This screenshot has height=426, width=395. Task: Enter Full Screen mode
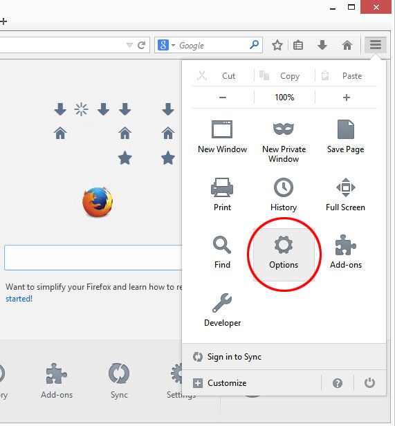pyautogui.click(x=345, y=195)
